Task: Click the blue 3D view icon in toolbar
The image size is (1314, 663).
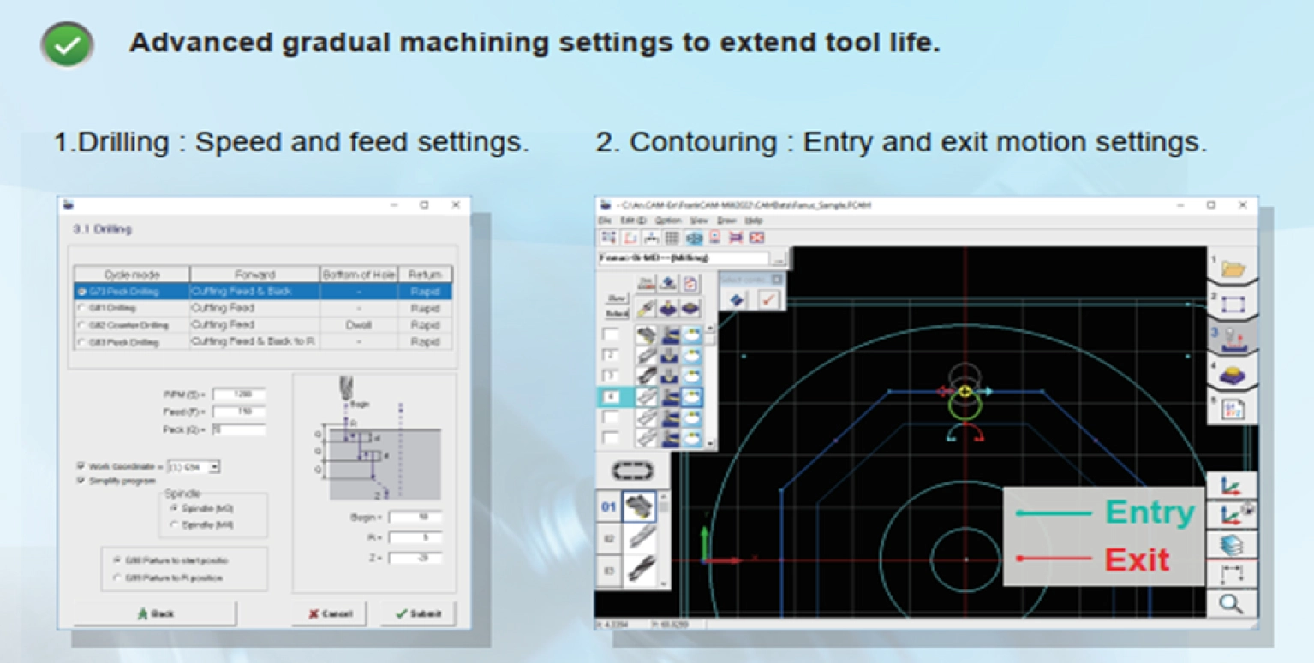Action: (x=695, y=237)
